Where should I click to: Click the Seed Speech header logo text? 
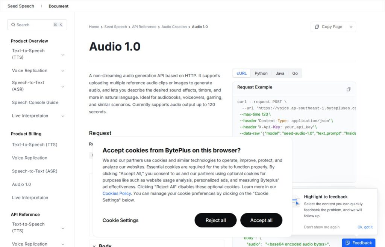(21, 6)
